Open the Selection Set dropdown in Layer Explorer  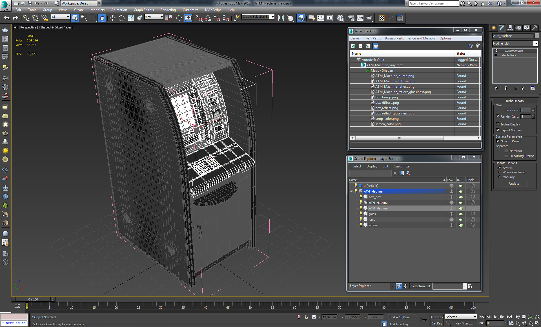pos(464,286)
